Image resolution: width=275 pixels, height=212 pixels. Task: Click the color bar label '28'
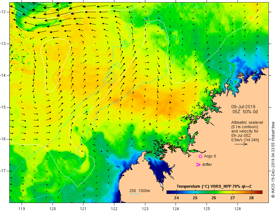click(251, 198)
